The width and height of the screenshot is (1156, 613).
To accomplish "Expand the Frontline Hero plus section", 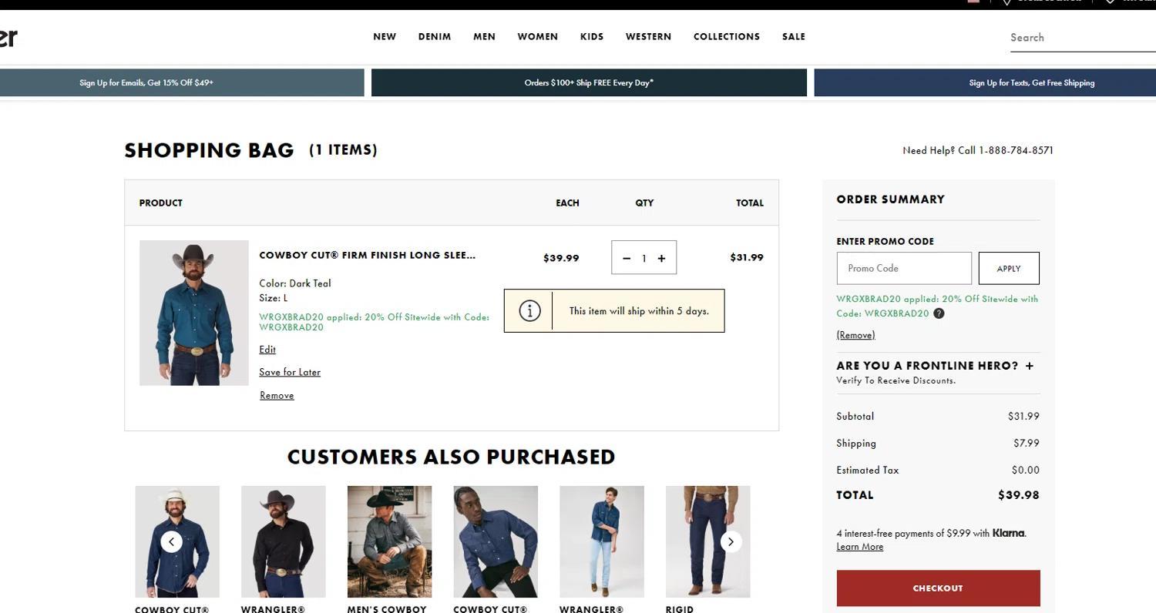I will [1030, 366].
